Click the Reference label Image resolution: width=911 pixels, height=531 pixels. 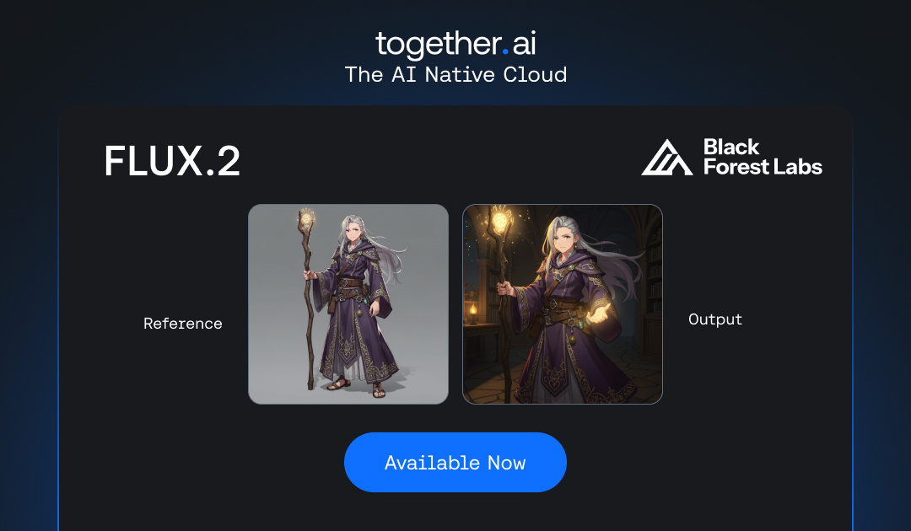pyautogui.click(x=183, y=324)
